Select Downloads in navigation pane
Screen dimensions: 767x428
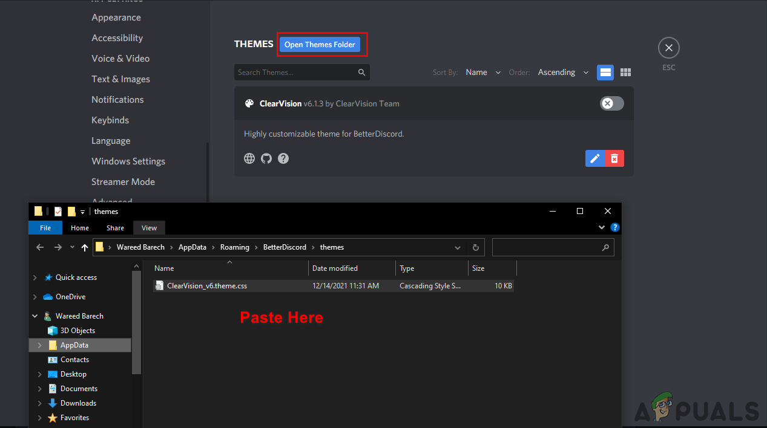pyautogui.click(x=78, y=403)
